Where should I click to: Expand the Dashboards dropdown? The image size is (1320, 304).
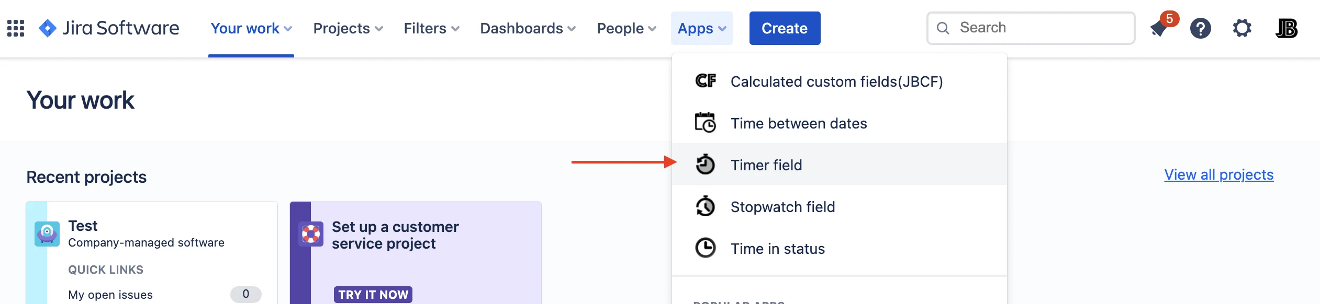pyautogui.click(x=528, y=28)
